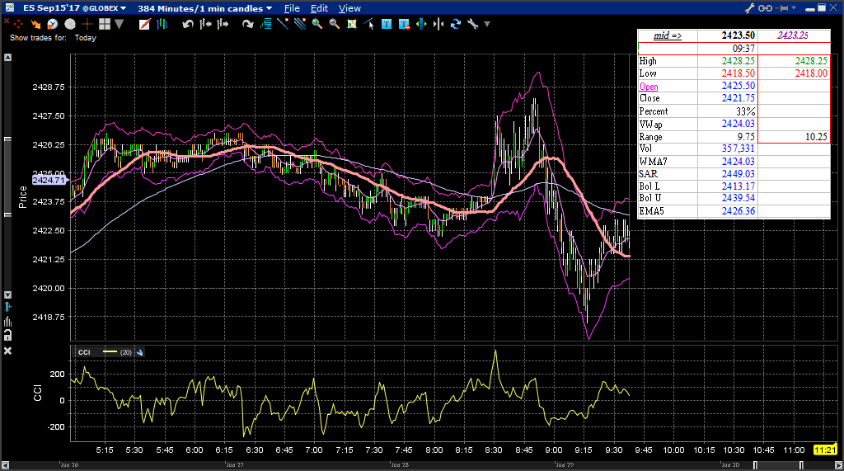The image size is (844, 471).
Task: Click the blue refresh chart icon
Action: (x=456, y=24)
